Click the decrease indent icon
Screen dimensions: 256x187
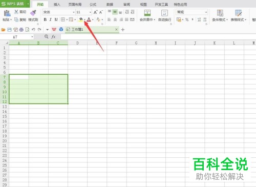[127, 12]
